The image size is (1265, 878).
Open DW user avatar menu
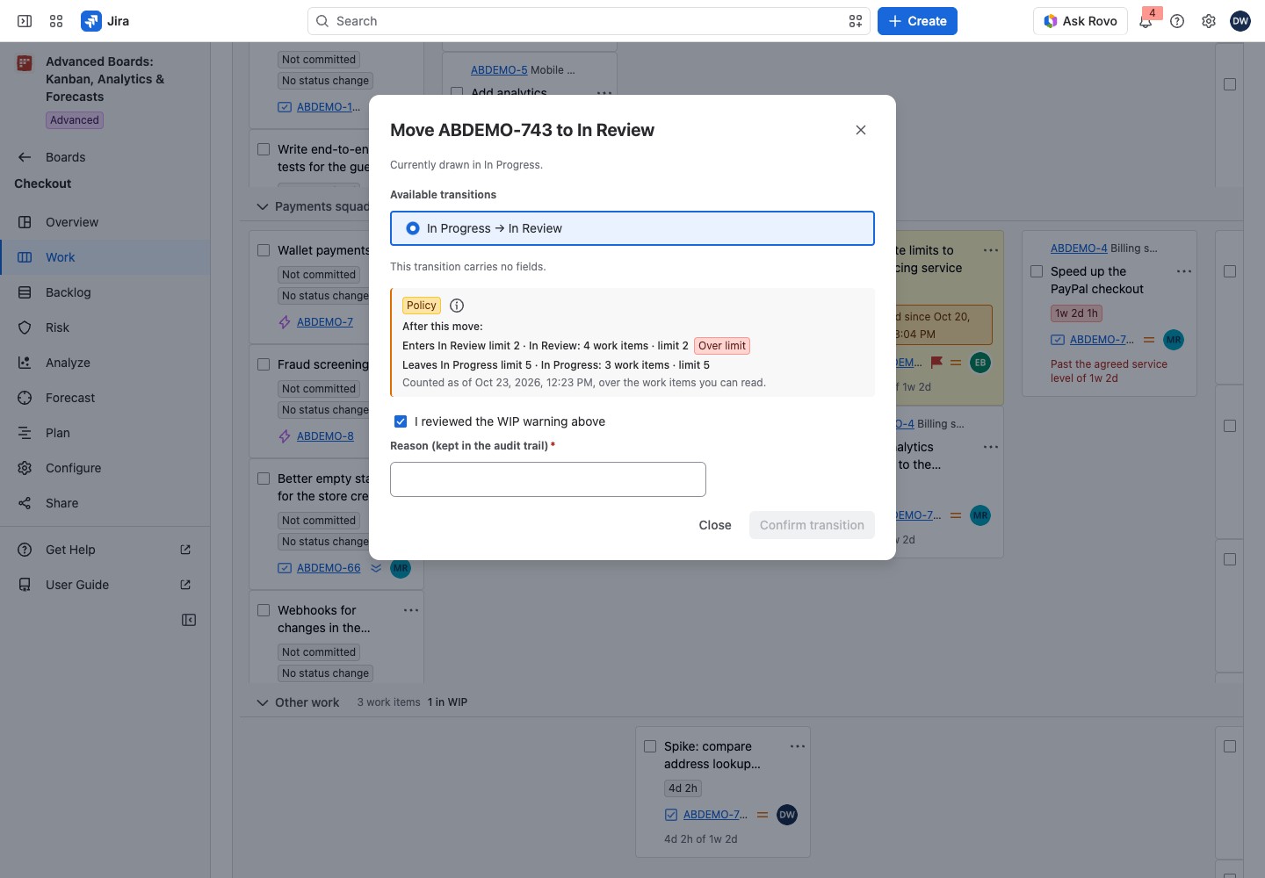(1240, 21)
